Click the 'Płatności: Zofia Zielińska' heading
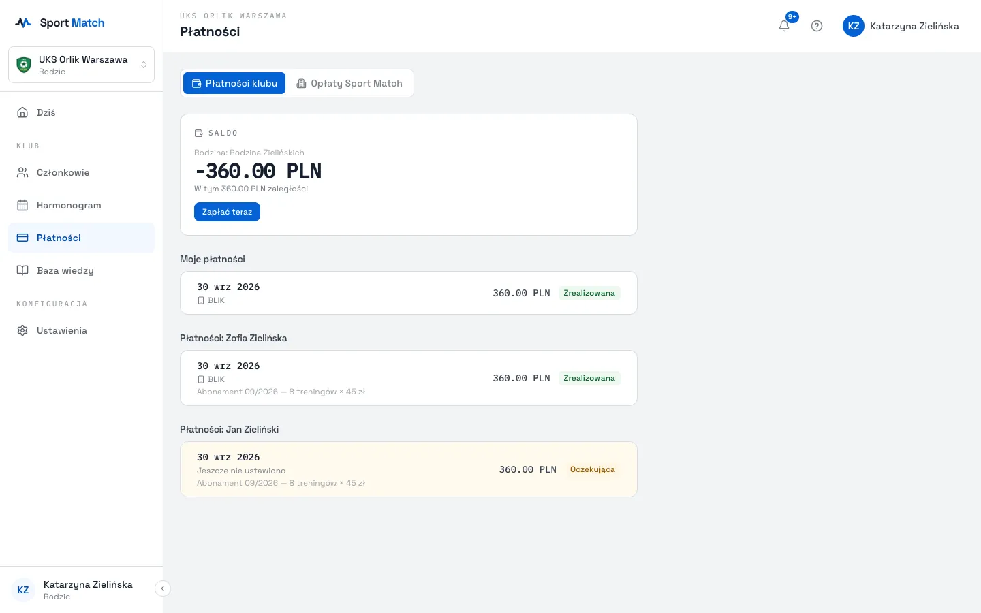The width and height of the screenshot is (981, 613). point(234,338)
